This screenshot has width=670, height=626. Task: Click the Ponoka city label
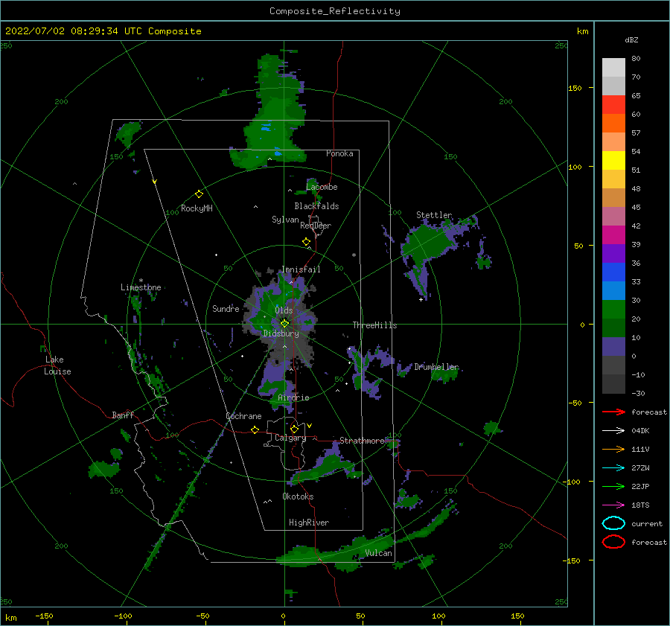pyautogui.click(x=339, y=153)
